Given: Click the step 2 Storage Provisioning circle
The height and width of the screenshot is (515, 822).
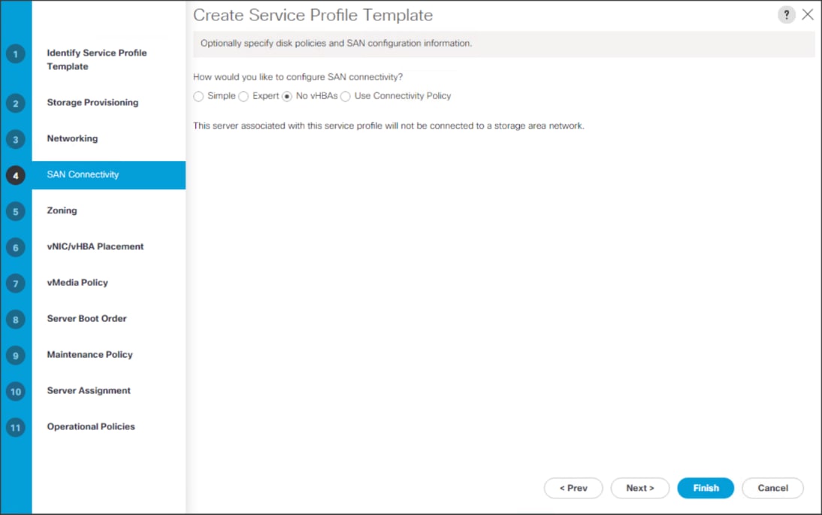Looking at the screenshot, I should pyautogui.click(x=16, y=103).
